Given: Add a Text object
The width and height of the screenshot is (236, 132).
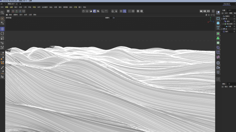Looking at the screenshot, I should (218, 28).
